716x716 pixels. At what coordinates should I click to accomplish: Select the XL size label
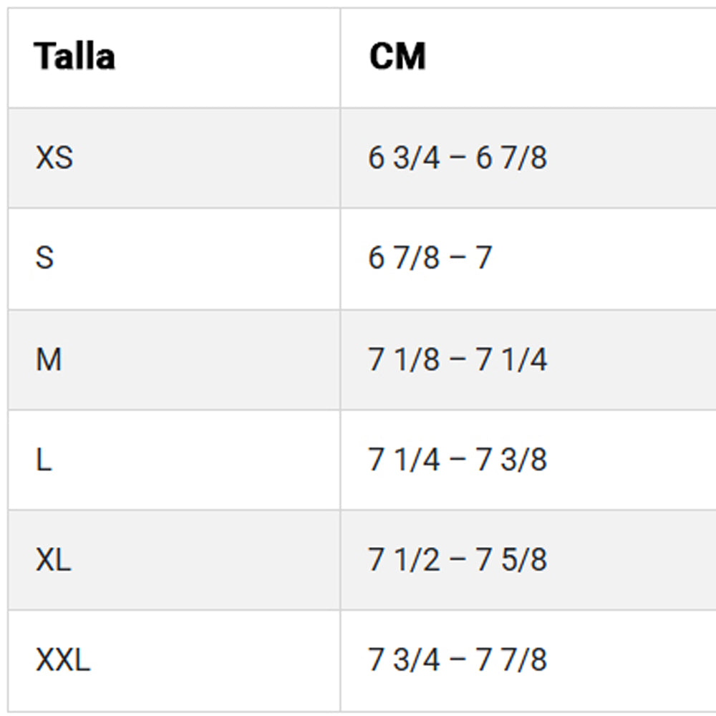click(54, 559)
